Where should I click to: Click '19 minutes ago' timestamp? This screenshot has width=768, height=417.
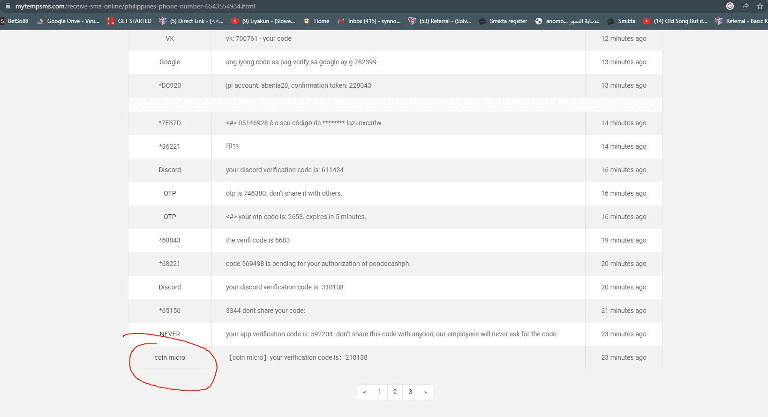[624, 240]
